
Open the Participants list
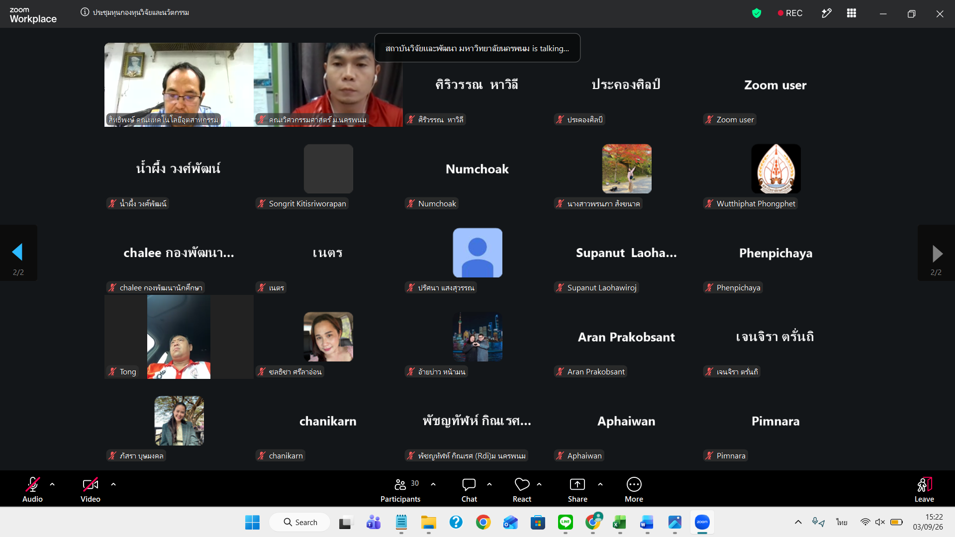tap(400, 490)
